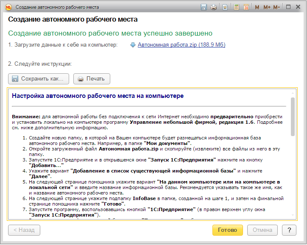Click the scrollbar up arrow in instructions

pos(293,93)
